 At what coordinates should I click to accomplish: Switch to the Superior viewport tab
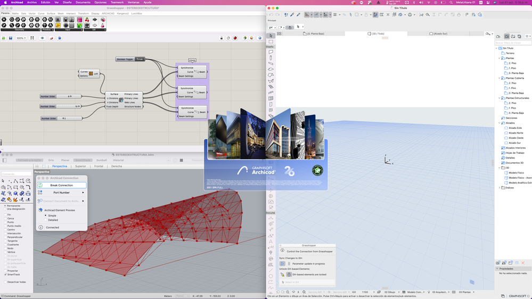pos(80,166)
